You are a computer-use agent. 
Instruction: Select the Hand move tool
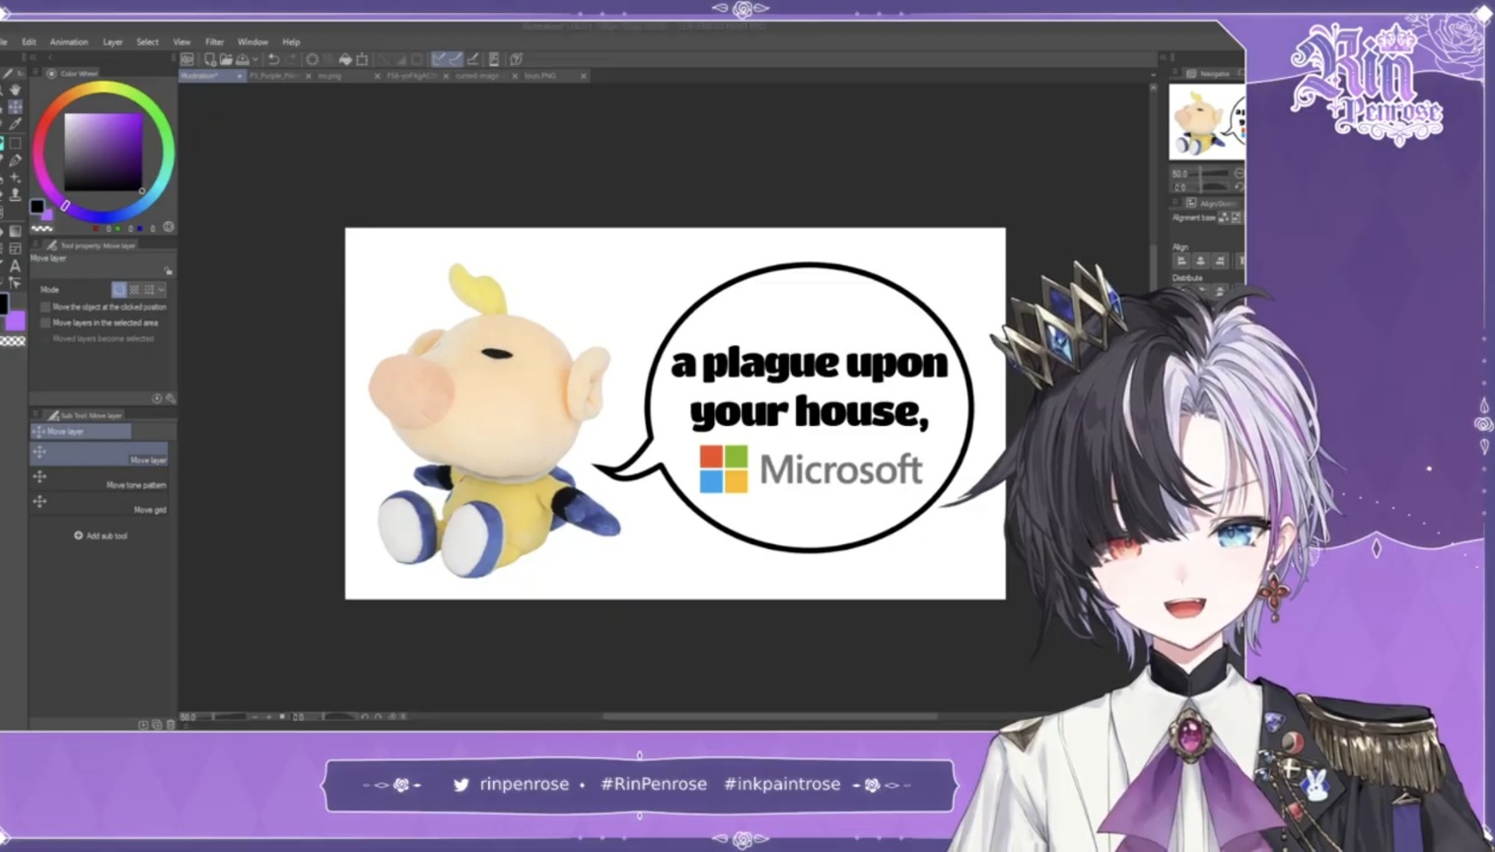click(15, 90)
